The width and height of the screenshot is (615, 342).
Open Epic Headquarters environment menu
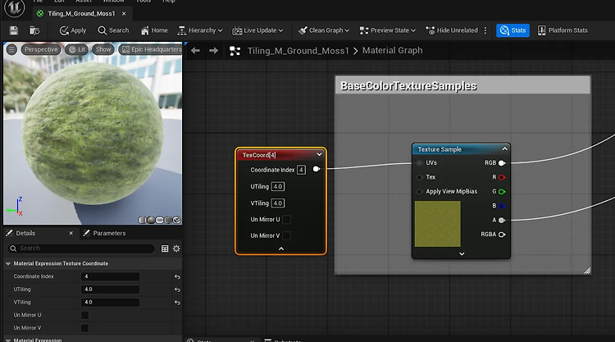click(151, 49)
